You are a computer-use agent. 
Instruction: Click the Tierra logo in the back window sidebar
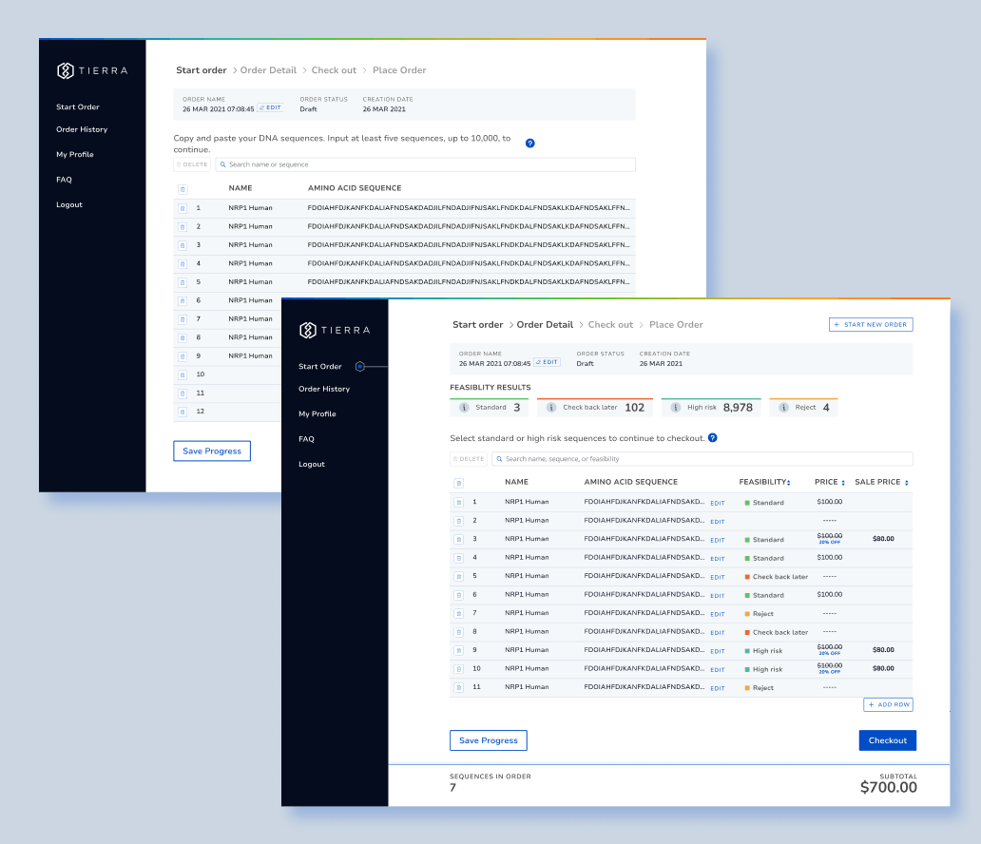[x=92, y=70]
